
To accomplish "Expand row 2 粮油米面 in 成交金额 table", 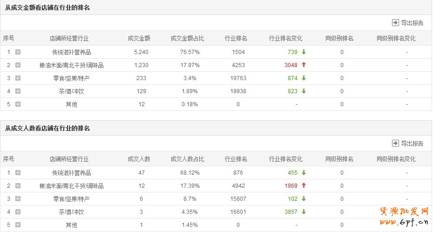I will [18, 65].
